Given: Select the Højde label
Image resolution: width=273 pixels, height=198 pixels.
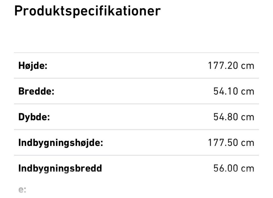Looking at the screenshot, I should coord(33,66).
